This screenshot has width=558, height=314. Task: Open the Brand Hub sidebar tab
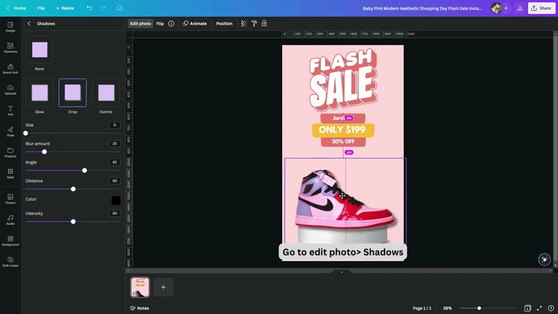coord(10,68)
